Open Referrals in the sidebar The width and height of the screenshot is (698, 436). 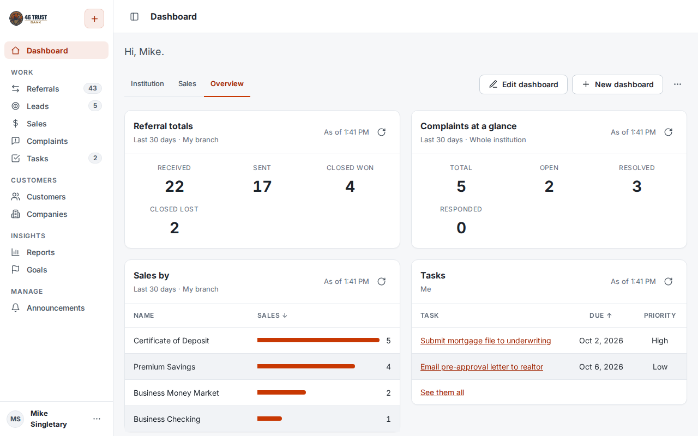coord(56,88)
